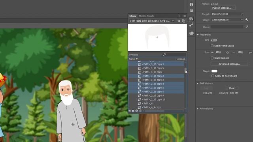Click the ActionScript settings wrench icon
253x142 pixels.
click(247, 20)
